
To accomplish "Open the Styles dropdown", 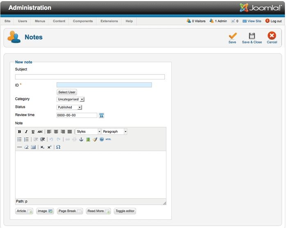I will [88, 131].
